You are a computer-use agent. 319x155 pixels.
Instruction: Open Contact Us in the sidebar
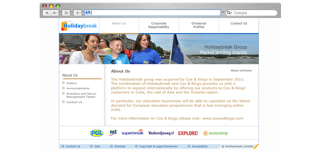tap(74, 102)
